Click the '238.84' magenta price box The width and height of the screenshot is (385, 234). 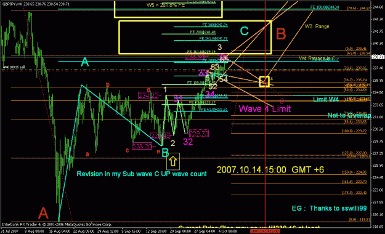click(195, 57)
